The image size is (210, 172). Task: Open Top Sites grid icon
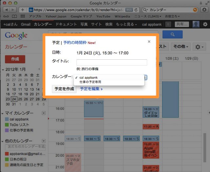coord(23,16)
